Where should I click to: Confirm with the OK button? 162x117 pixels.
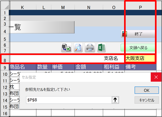[x=147, y=90]
